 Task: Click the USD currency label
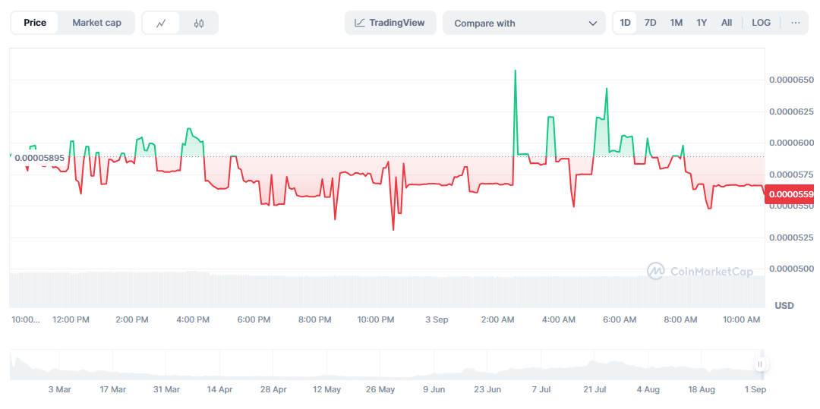click(x=784, y=305)
